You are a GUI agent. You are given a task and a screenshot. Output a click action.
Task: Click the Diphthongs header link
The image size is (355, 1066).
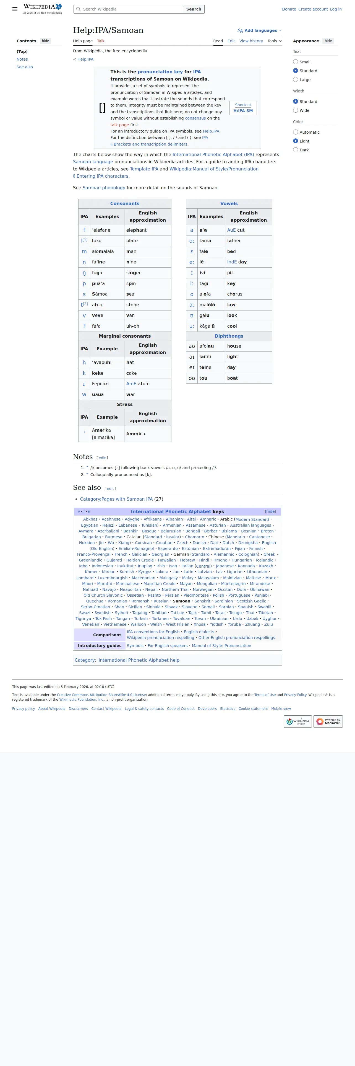tap(229, 336)
